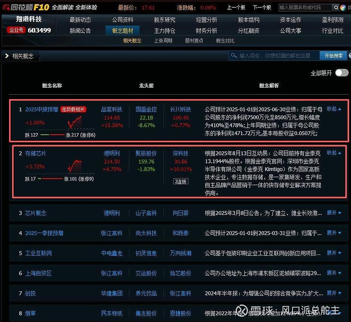Click the 2025中报预增 mini trend chart
This screenshot has width=351, height=322.
(x=75, y=123)
